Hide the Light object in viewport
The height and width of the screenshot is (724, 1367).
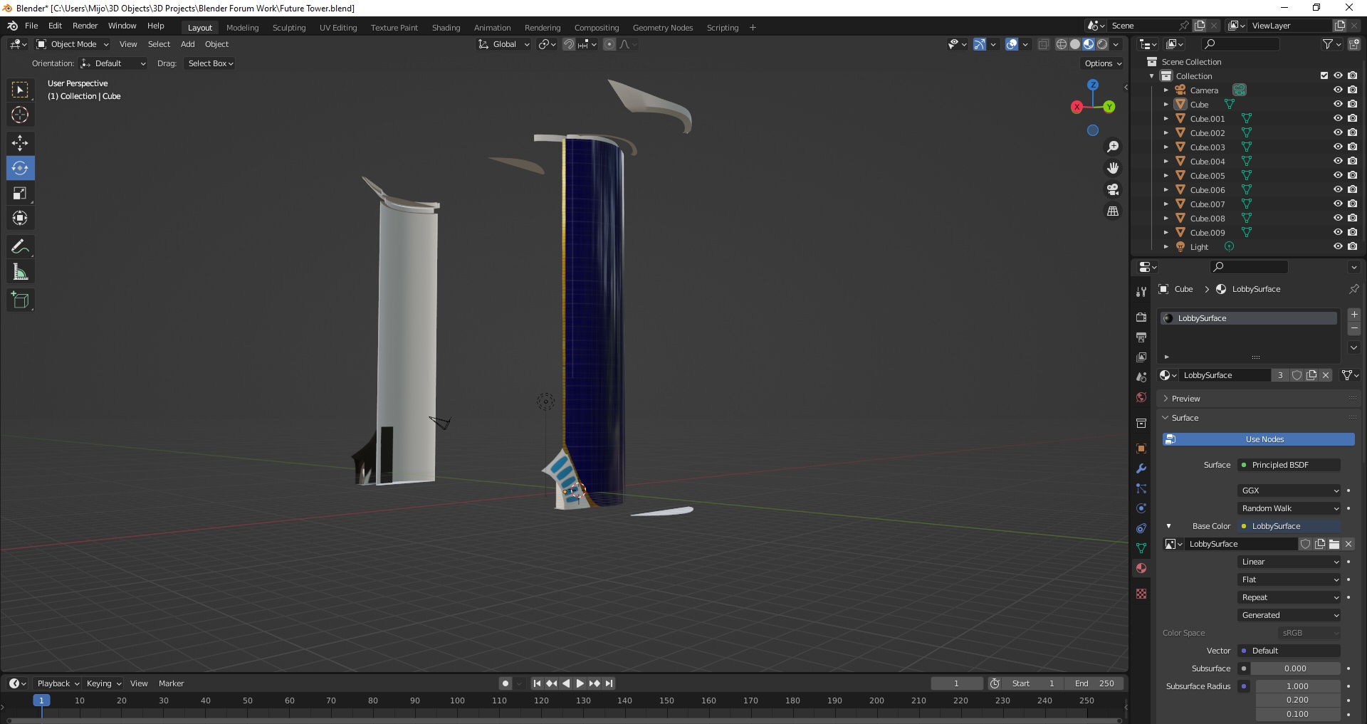pyautogui.click(x=1338, y=247)
